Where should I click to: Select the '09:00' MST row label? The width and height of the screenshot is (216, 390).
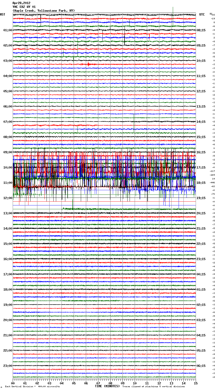(x=8, y=152)
